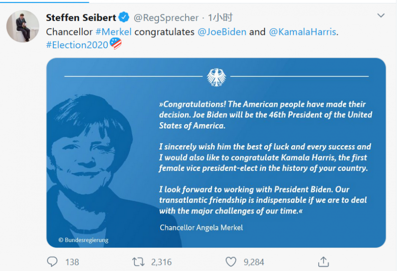This screenshot has width=399, height=271.
Task: Click the American flag heart emoji
Action: coord(116,44)
